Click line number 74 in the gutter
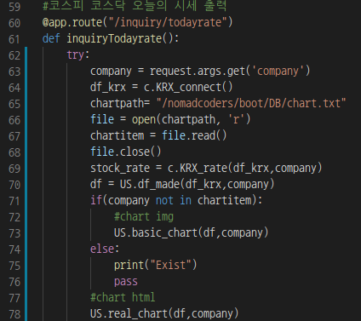Image resolution: width=361 pixels, height=321 pixels. [x=14, y=249]
